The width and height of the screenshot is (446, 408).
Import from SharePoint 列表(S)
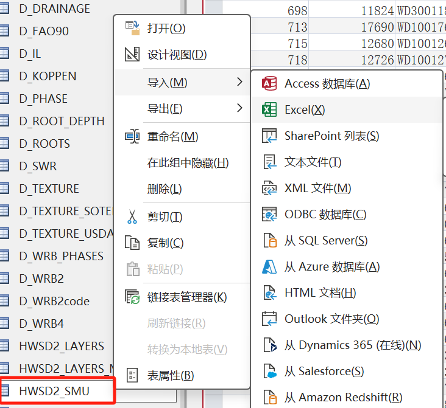tap(347, 136)
